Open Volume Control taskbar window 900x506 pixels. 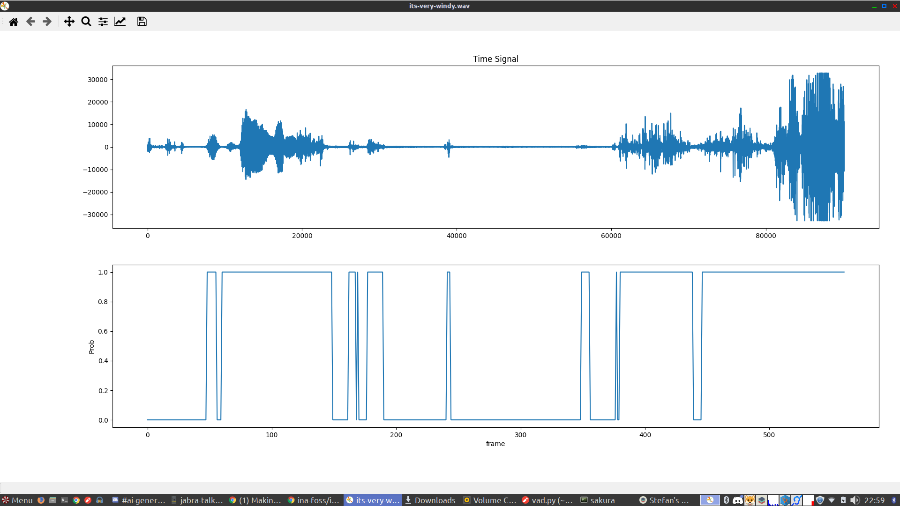coord(489,500)
